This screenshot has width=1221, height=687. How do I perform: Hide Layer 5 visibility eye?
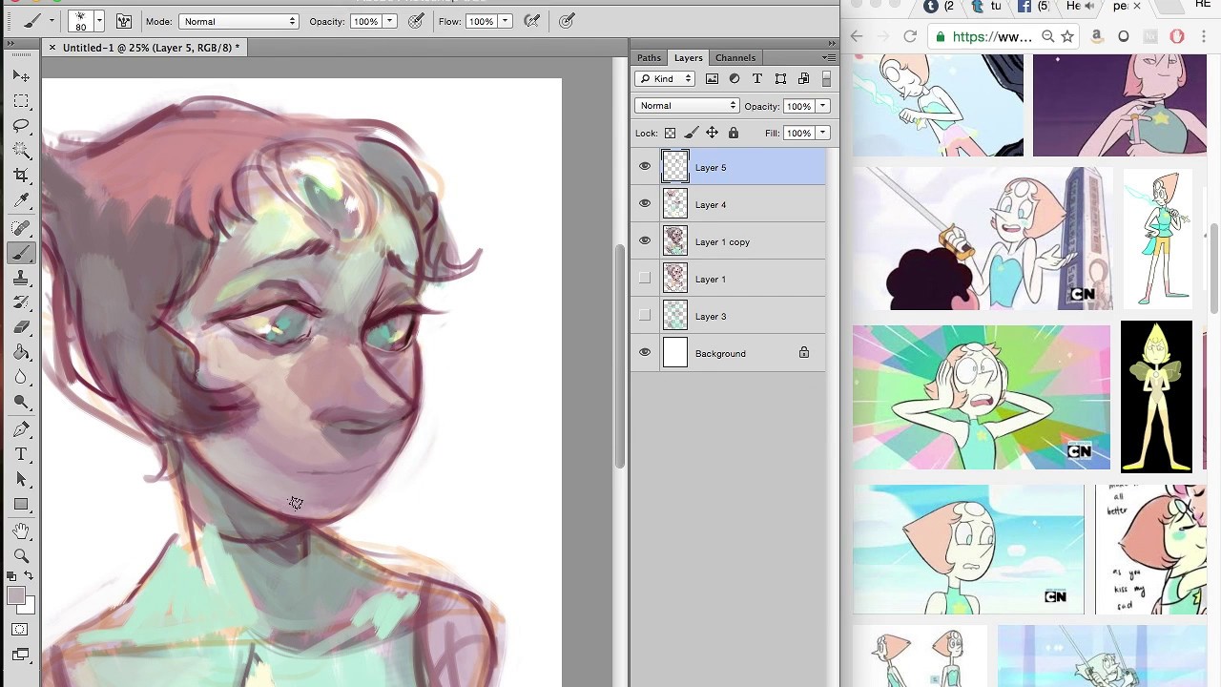tap(645, 167)
